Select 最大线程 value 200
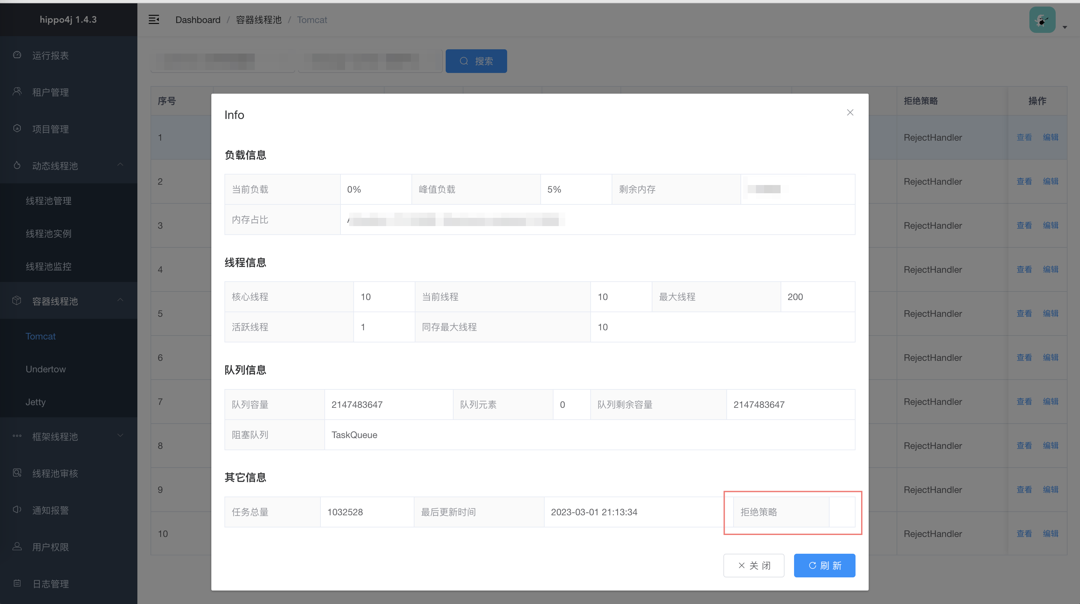 pyautogui.click(x=795, y=297)
